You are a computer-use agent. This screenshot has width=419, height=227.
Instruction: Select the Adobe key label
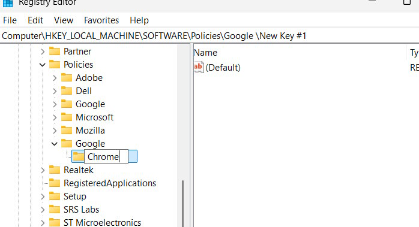click(x=89, y=78)
